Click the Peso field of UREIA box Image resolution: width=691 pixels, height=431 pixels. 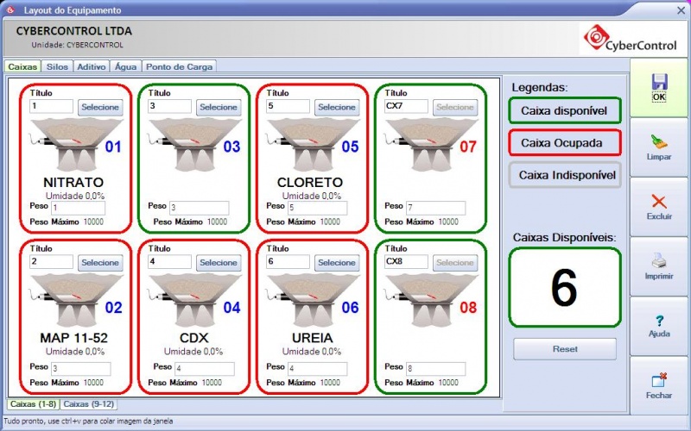pyautogui.click(x=317, y=369)
